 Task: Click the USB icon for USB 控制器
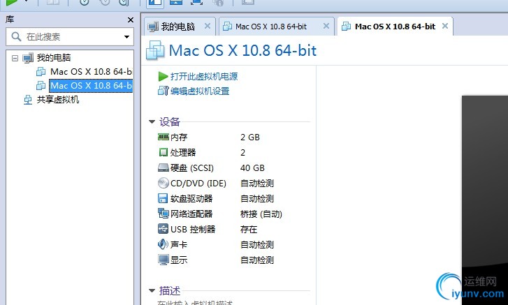(x=163, y=229)
